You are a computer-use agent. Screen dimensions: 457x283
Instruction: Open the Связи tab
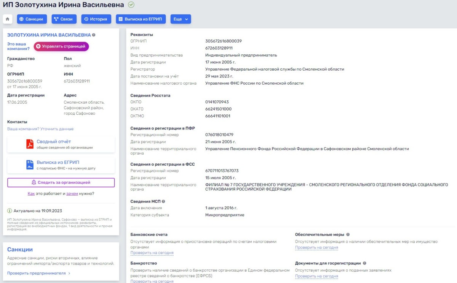coord(64,19)
